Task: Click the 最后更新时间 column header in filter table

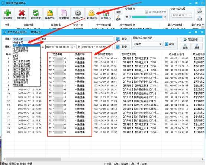Action: tap(176, 54)
